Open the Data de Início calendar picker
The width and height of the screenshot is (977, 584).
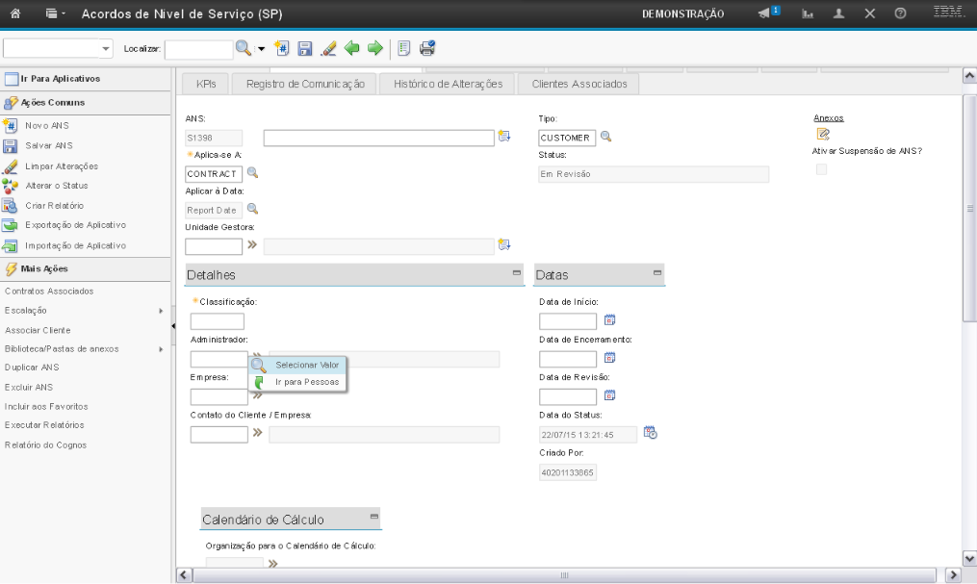pyautogui.click(x=609, y=320)
